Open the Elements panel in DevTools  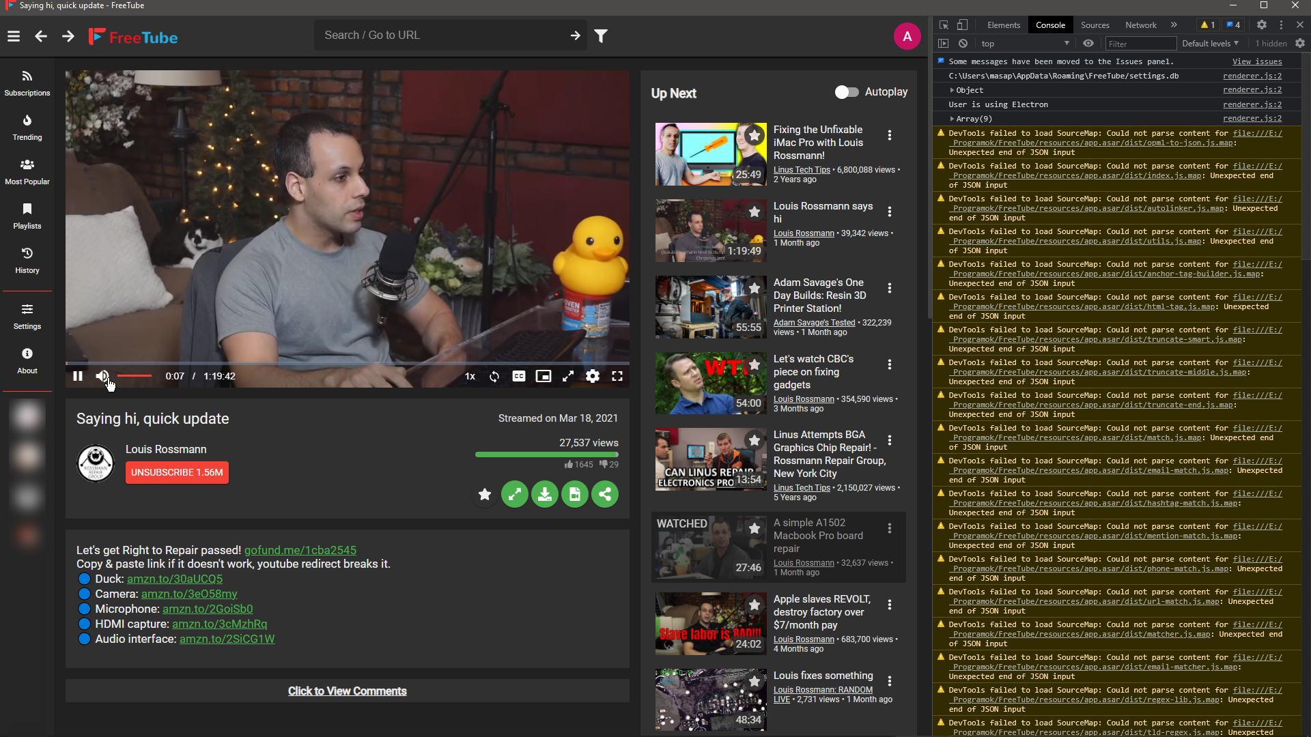click(x=1003, y=25)
